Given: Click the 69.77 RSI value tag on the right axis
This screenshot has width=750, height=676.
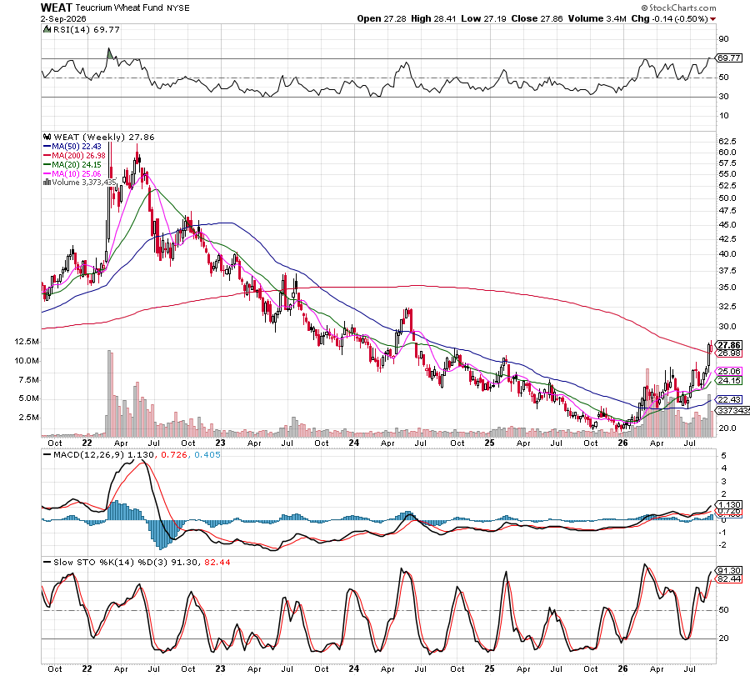Looking at the screenshot, I should click(x=729, y=58).
